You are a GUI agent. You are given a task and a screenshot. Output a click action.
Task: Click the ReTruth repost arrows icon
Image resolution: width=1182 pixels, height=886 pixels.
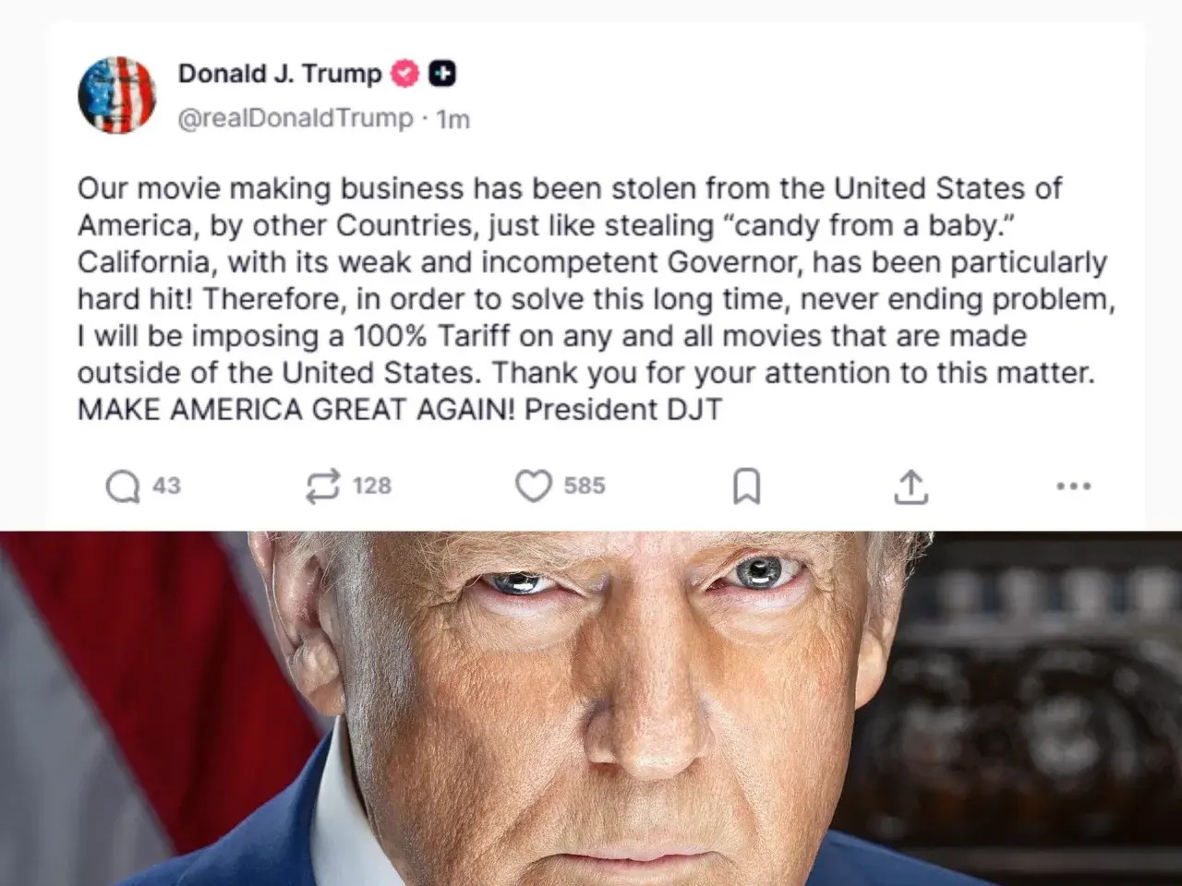pos(322,486)
